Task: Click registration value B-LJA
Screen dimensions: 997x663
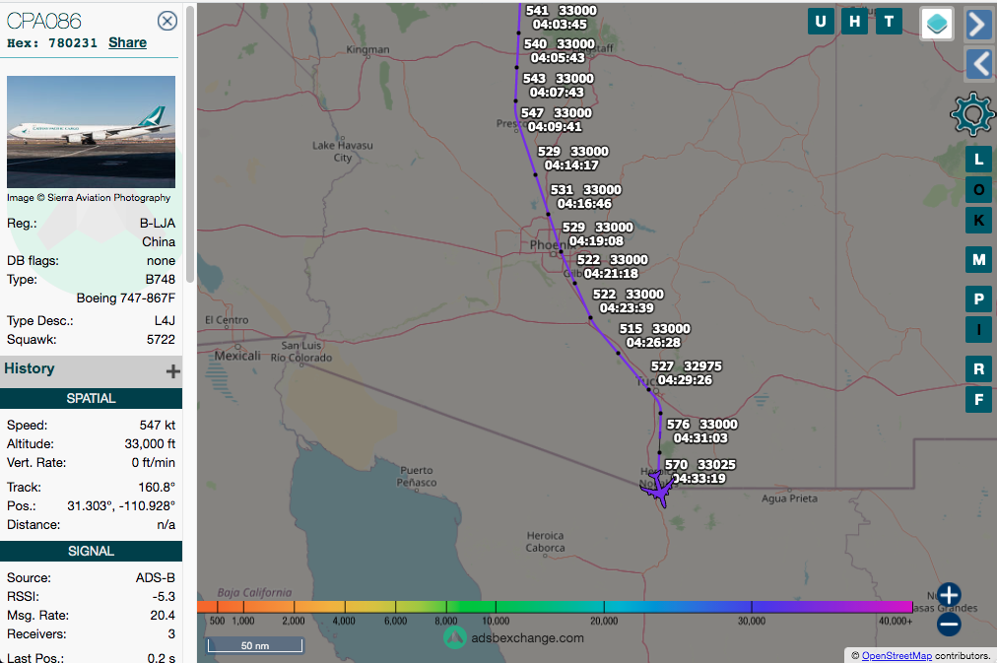Action: 158,223
